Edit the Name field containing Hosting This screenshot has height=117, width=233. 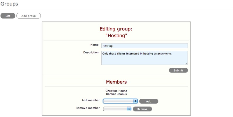[144, 46]
